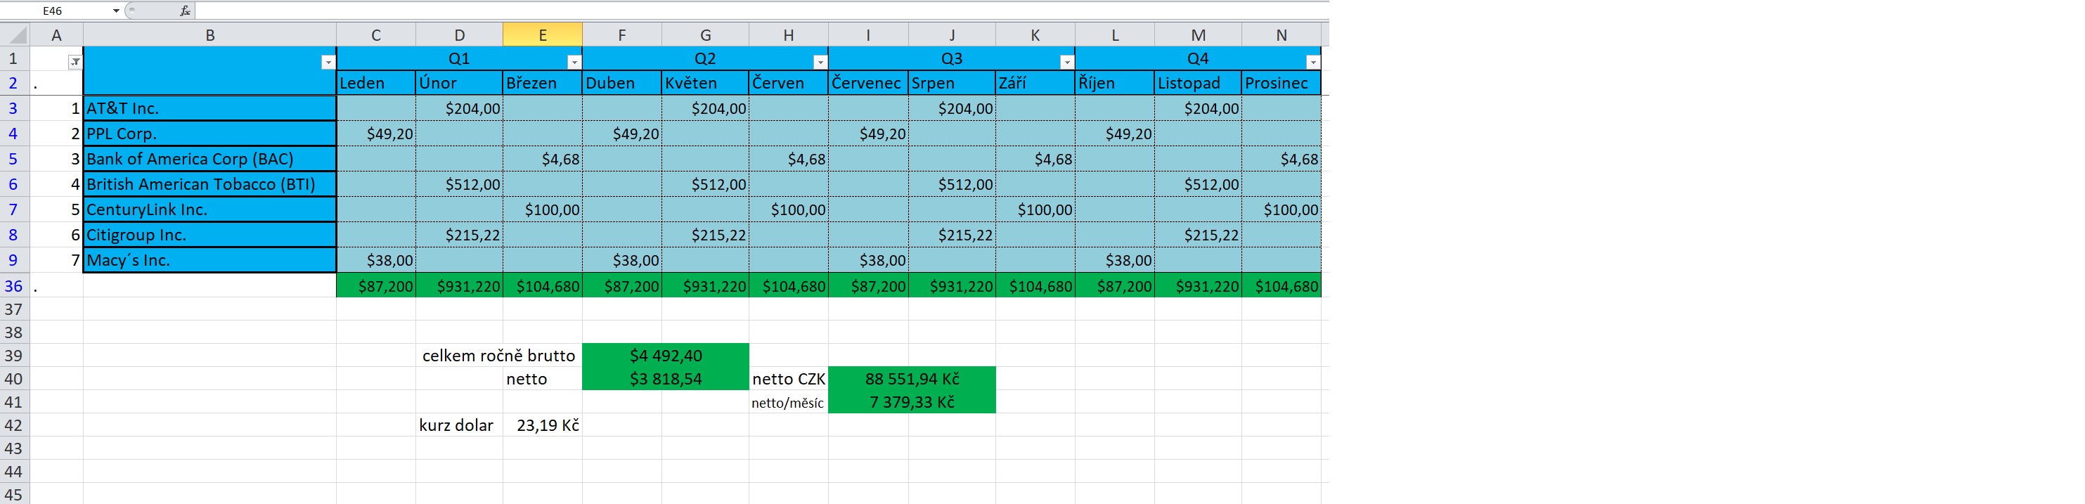
Task: Click the Macy´s Inc. company cell
Action: click(209, 261)
